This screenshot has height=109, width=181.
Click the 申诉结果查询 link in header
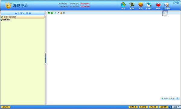(x=63, y=7)
